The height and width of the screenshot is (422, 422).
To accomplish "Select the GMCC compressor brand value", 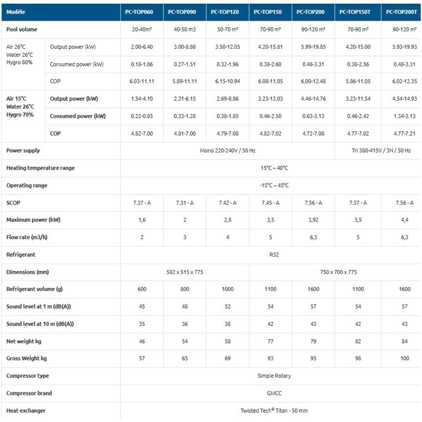I will [x=274, y=393].
